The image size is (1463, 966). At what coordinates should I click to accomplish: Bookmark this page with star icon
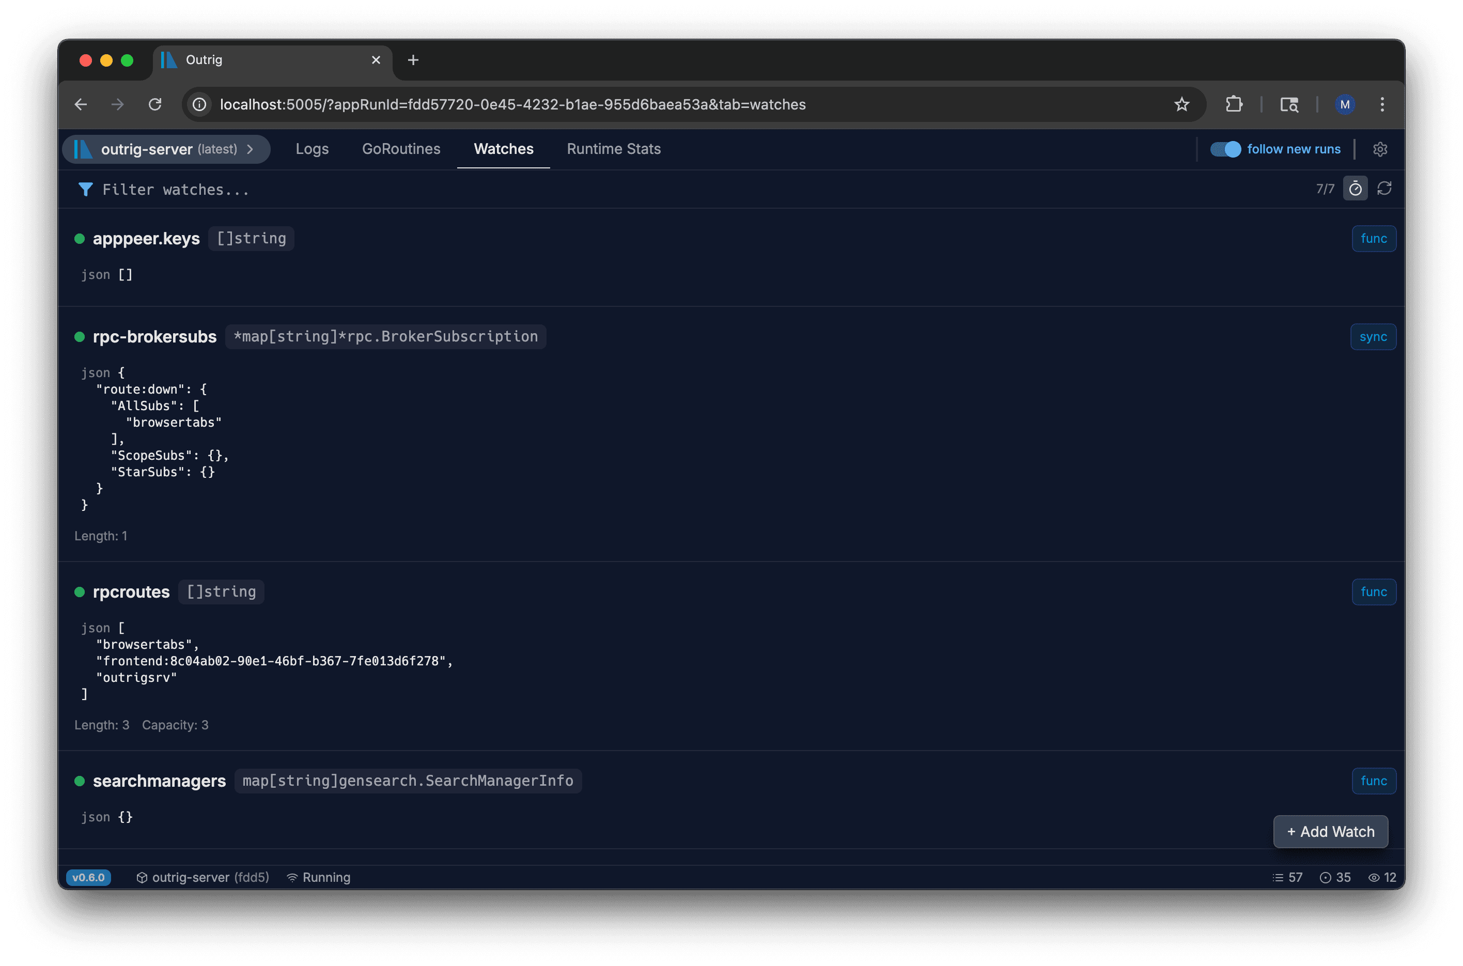tap(1181, 104)
